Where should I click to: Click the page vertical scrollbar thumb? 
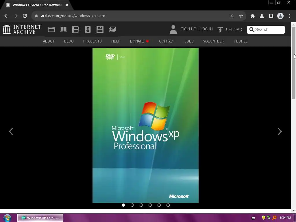(293, 63)
